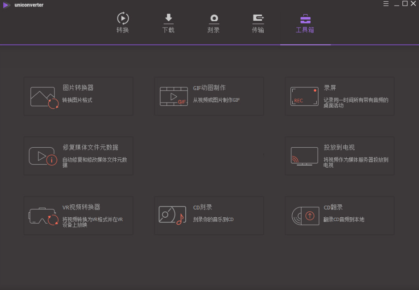Viewport: 419px width, 290px height.
Task: Click the Cast to TV screen icon
Action: coord(304,155)
